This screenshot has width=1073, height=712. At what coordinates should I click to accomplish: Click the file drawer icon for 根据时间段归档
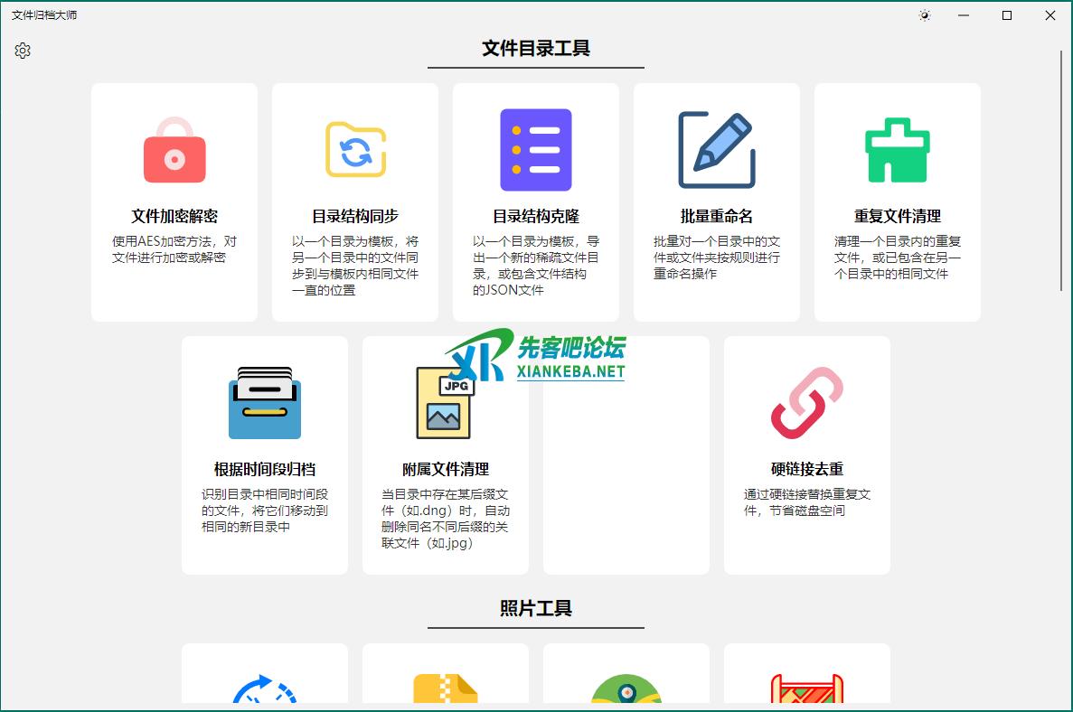click(265, 403)
